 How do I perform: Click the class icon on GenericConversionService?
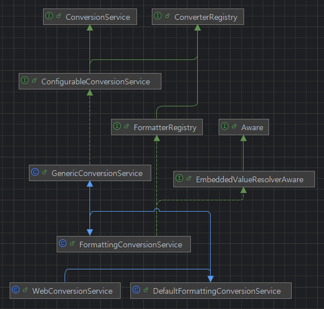(x=35, y=171)
